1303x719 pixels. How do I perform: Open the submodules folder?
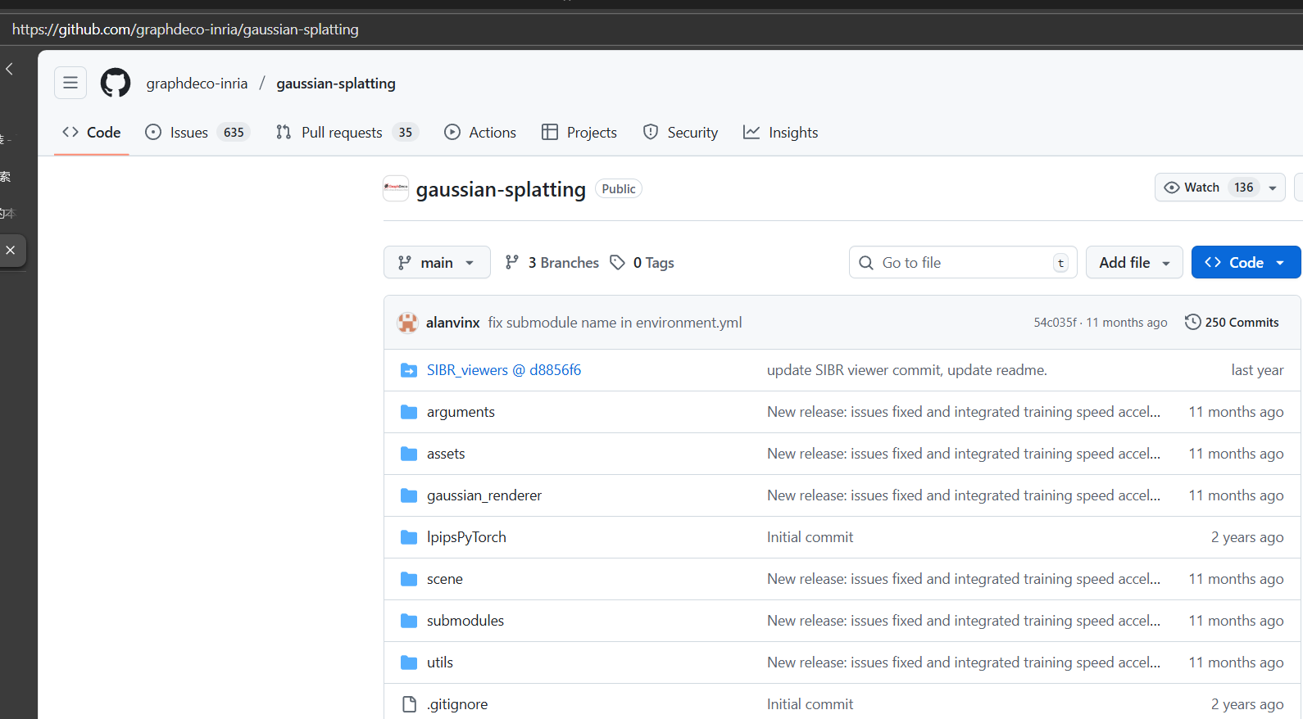pos(465,621)
